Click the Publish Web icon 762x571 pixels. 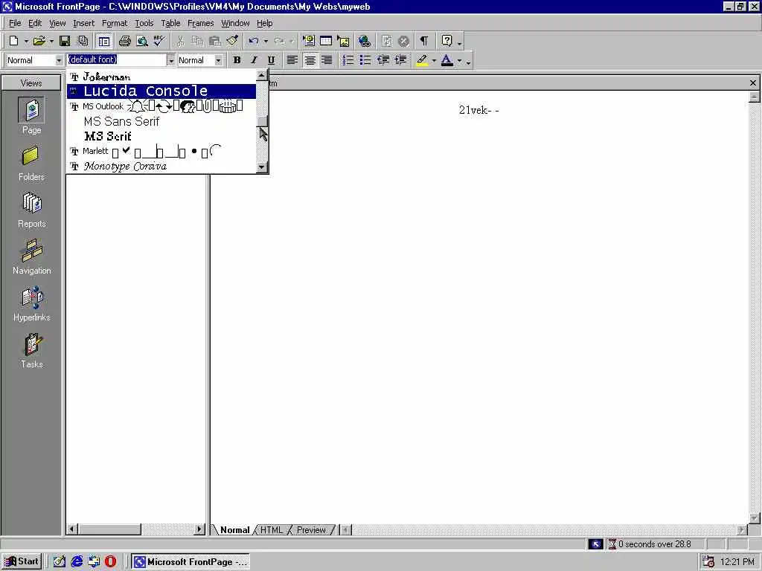tap(83, 42)
